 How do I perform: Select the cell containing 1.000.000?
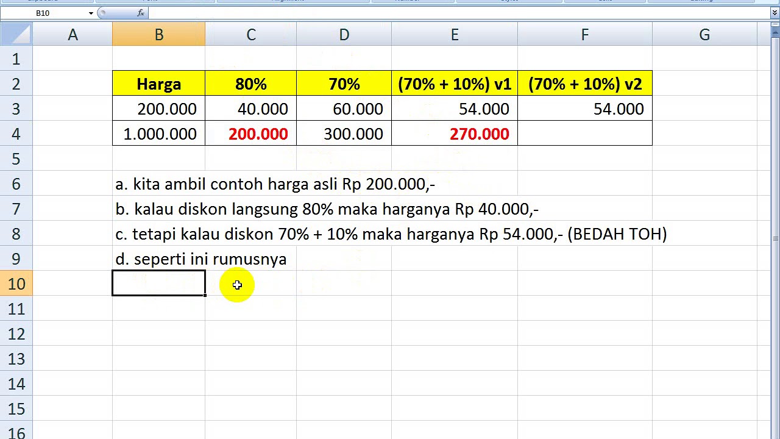point(158,134)
